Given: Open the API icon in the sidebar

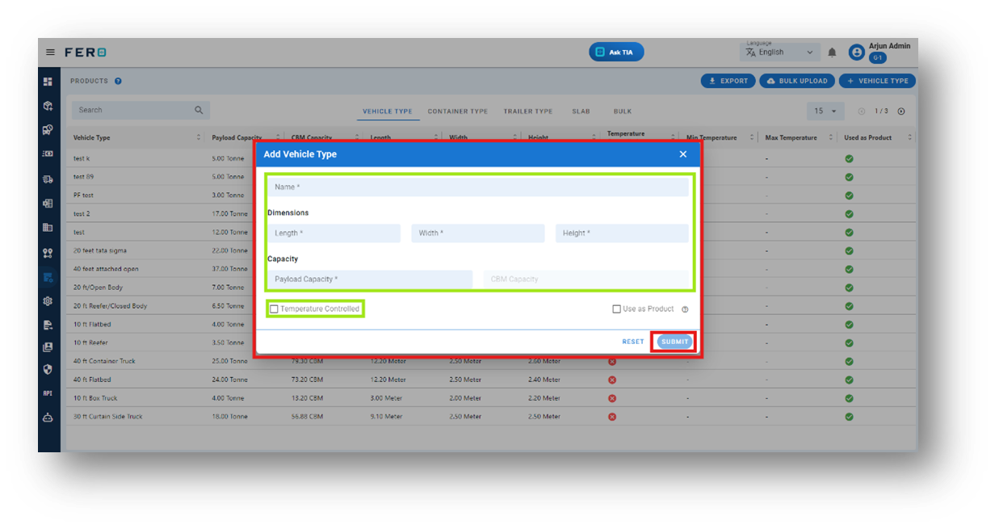Looking at the screenshot, I should [48, 393].
